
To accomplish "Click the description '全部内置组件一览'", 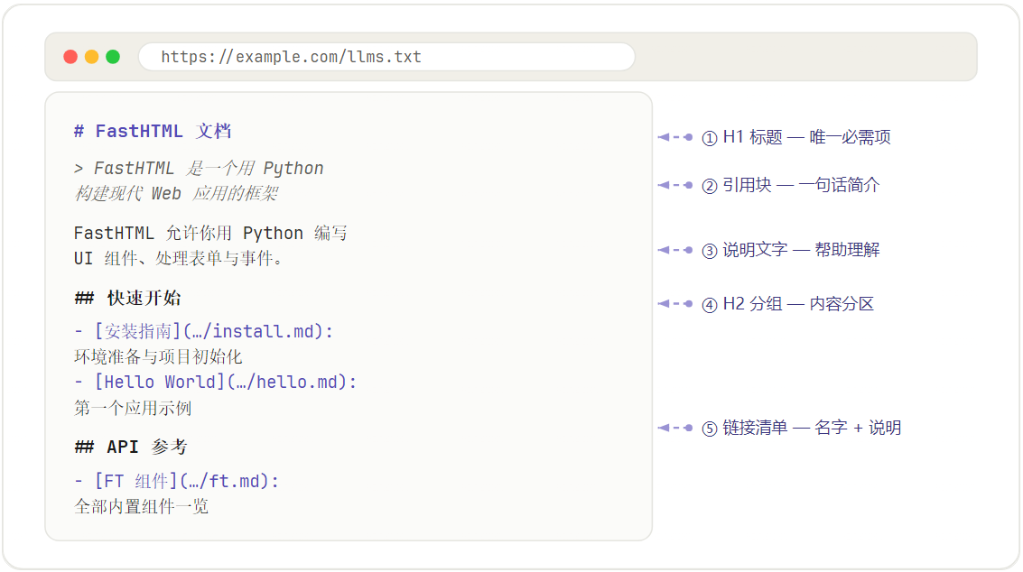I will (x=141, y=506).
